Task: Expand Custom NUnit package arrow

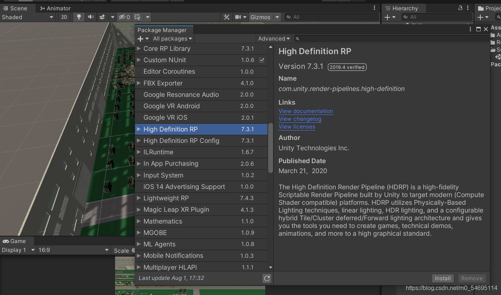Action: tap(139, 60)
